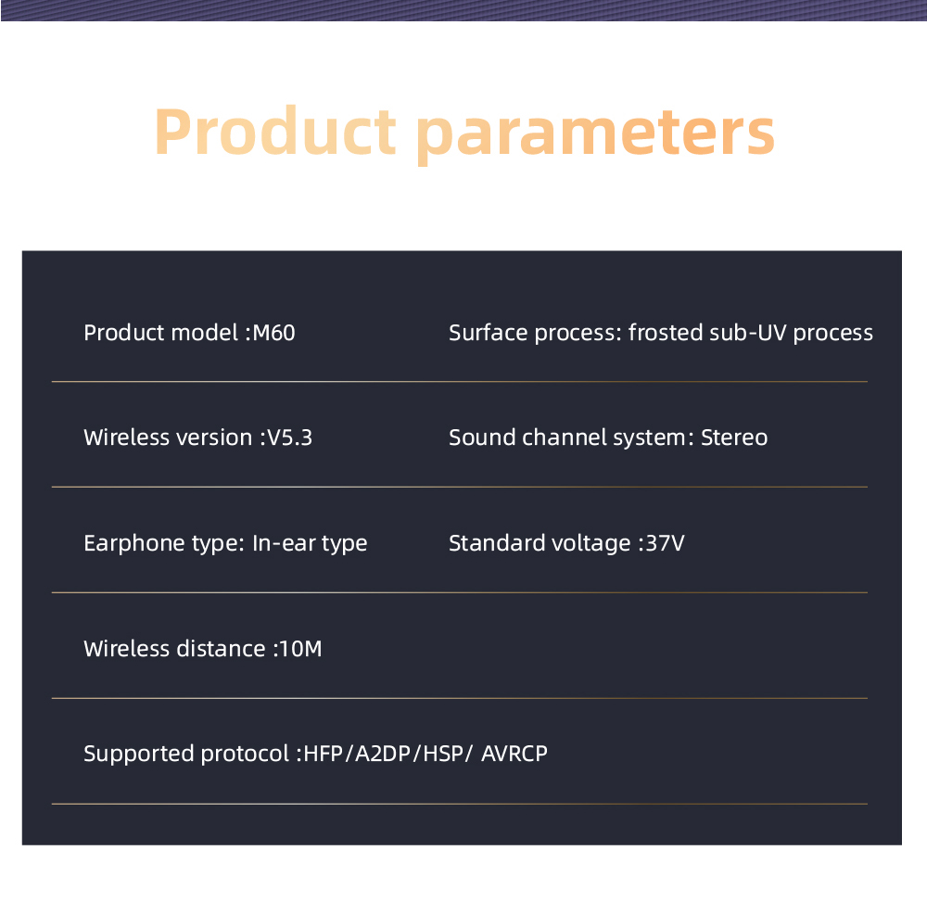
Task: Click the word 'Product' in title
Action: click(x=274, y=132)
